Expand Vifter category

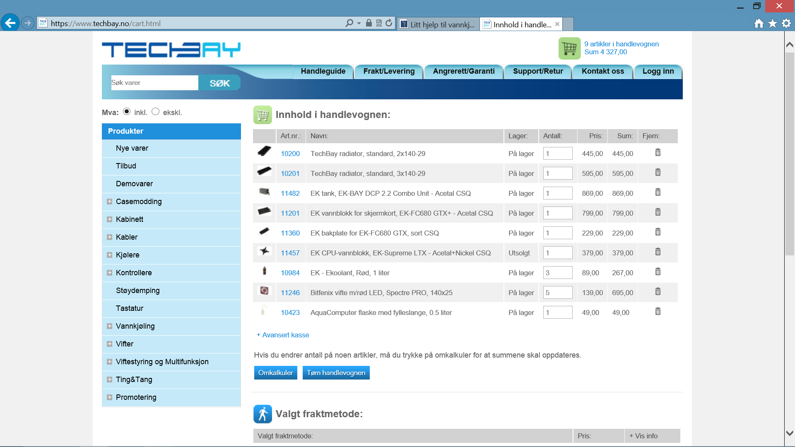pyautogui.click(x=109, y=344)
